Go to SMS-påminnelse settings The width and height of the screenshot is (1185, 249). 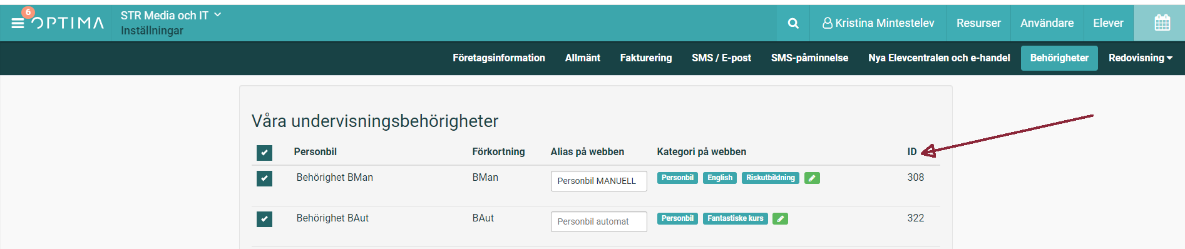[809, 58]
